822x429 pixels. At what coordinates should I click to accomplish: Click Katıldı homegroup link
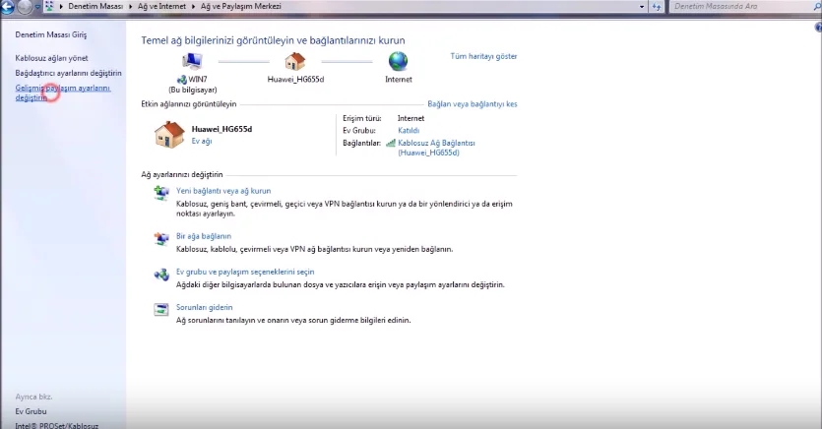tap(409, 131)
